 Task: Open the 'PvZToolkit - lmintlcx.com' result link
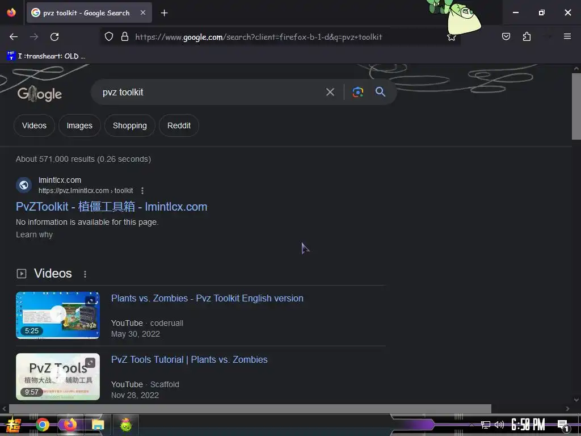coord(112,207)
